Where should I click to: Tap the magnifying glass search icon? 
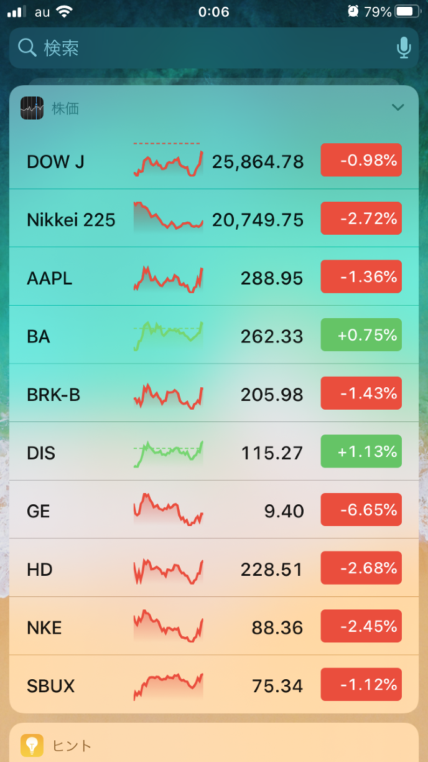pos(27,48)
